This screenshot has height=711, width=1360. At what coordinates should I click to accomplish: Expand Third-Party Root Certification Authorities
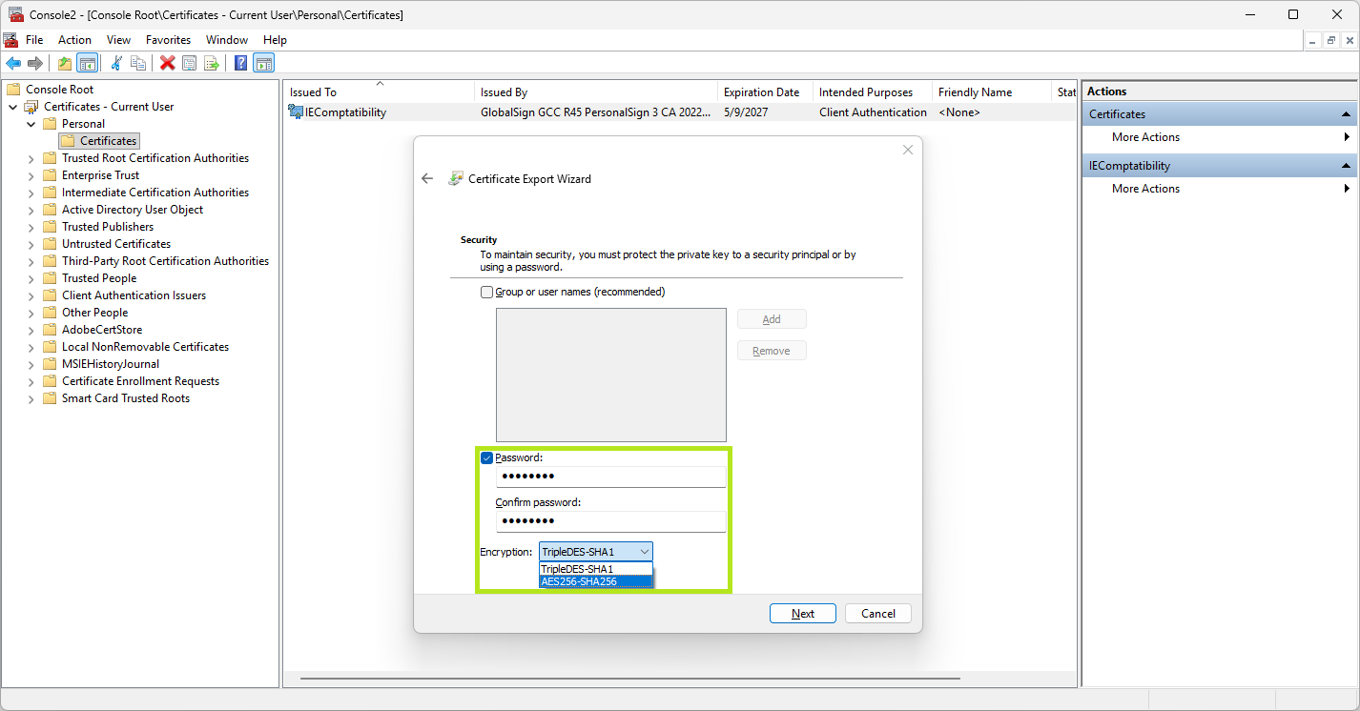click(31, 261)
